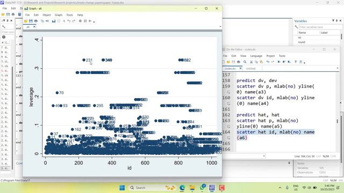Pin the Variables panel

click(x=337, y=20)
